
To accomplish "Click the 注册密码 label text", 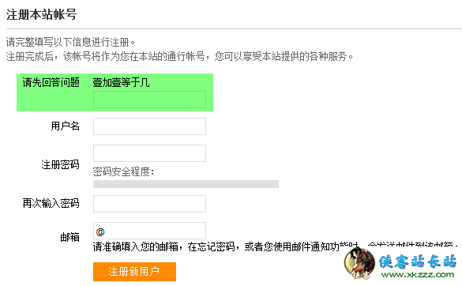I will tap(60, 164).
